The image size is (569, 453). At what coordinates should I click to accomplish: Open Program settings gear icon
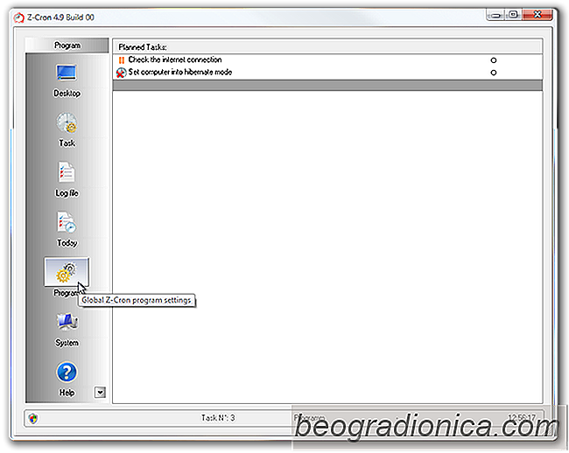(67, 272)
